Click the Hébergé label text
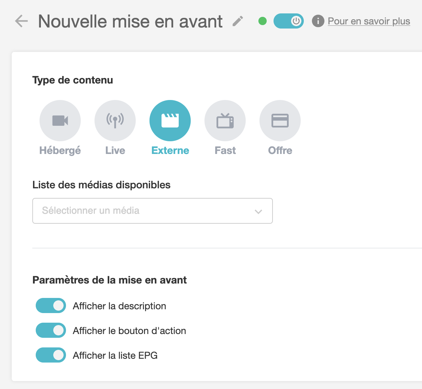Image resolution: width=422 pixels, height=389 pixels. coord(60,151)
